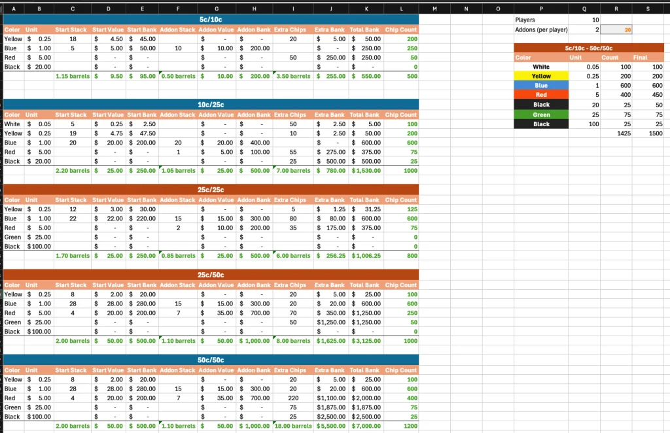
Task: Click the 50c/50c section title bar
Action: click(x=211, y=360)
